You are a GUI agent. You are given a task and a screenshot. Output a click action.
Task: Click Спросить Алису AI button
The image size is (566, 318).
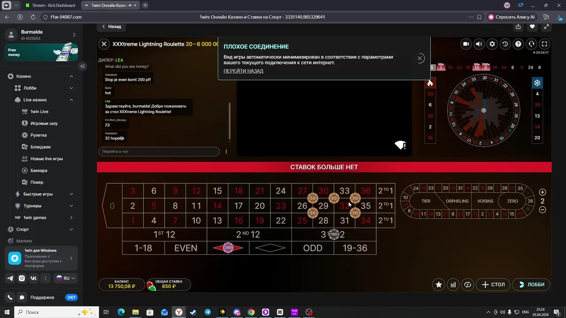[512, 17]
